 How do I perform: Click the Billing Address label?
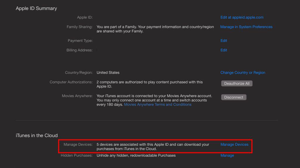[79, 50]
